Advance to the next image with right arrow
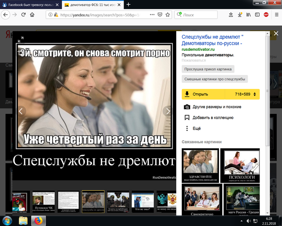 (x=168, y=111)
